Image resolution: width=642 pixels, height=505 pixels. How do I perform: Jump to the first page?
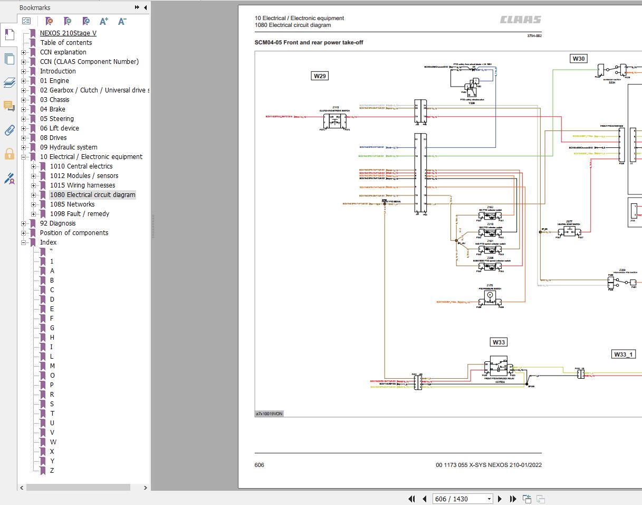(x=411, y=499)
